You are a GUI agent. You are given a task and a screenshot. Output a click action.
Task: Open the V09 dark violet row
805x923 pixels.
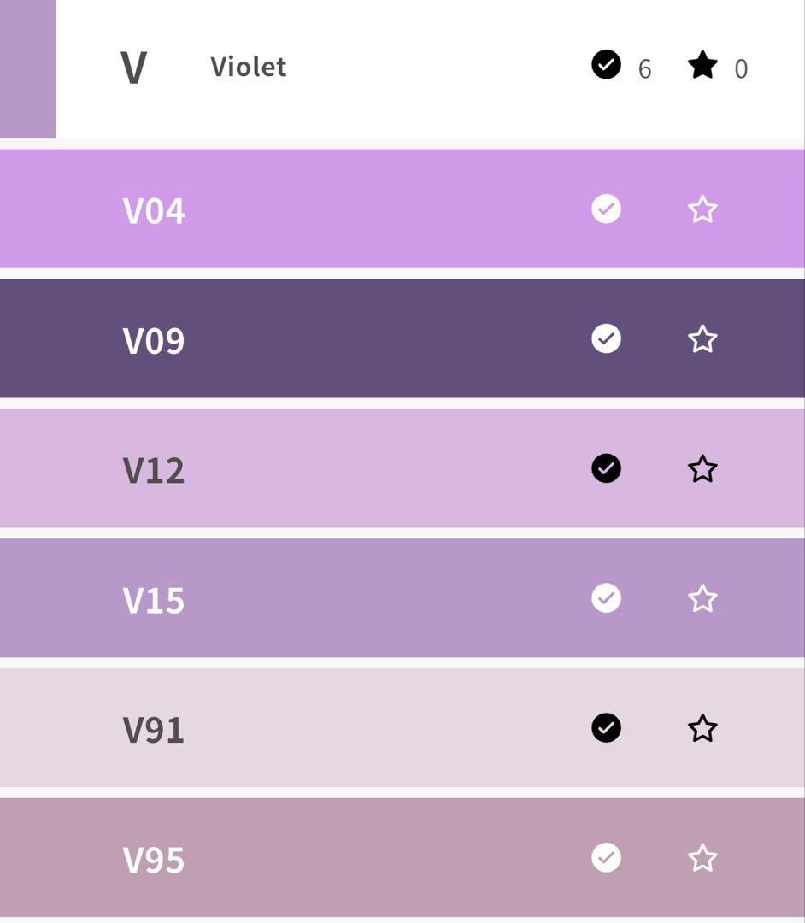point(342,339)
